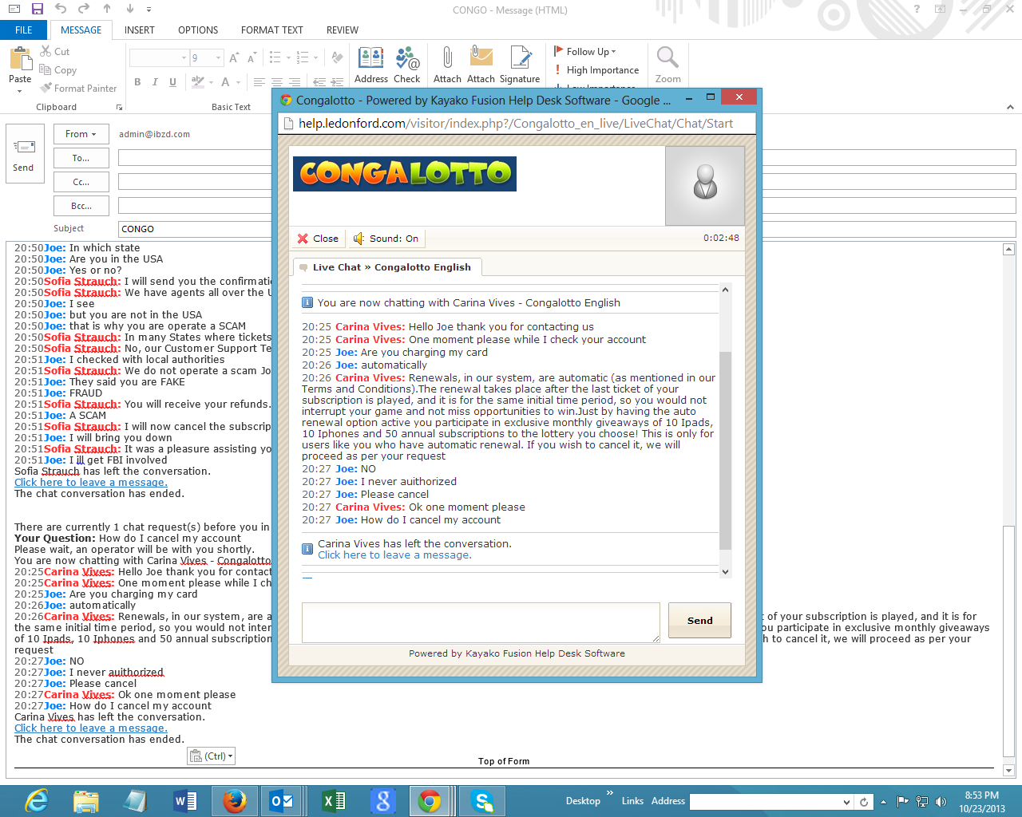Save the message with the floppy disk icon
The width and height of the screenshot is (1022, 817).
coord(37,9)
